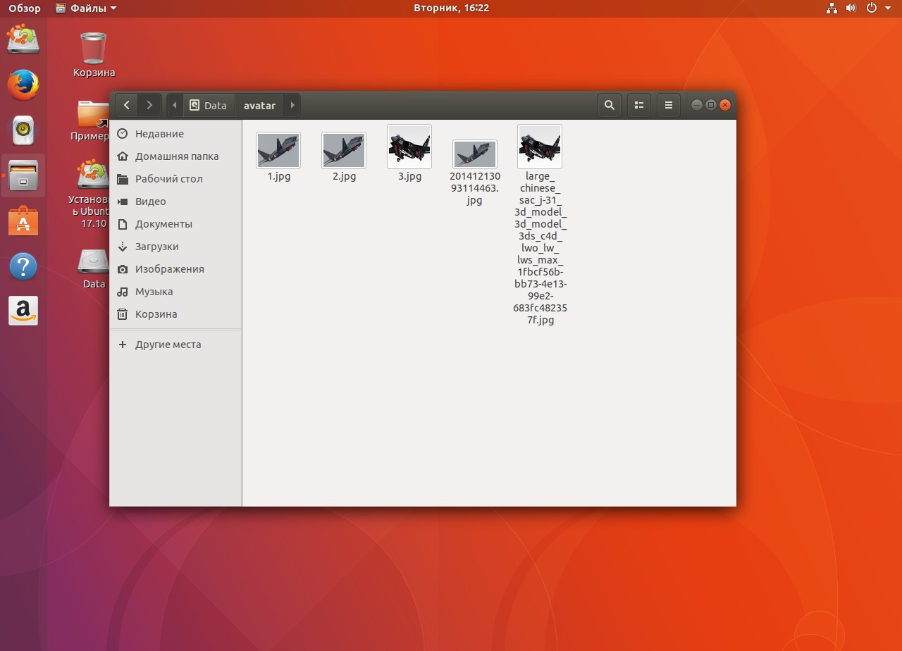Open Недавние in the sidebar
This screenshot has height=651, width=902.
click(x=159, y=134)
